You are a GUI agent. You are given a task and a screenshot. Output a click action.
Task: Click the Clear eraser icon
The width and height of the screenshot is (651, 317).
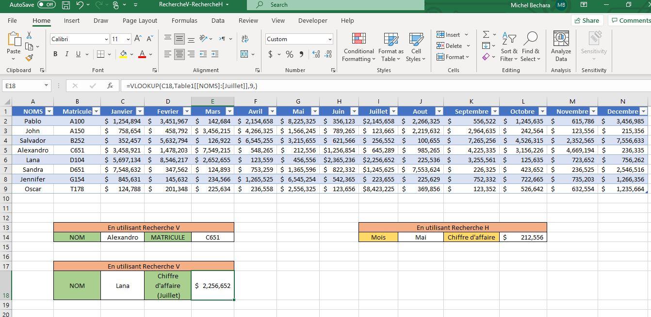(x=486, y=57)
